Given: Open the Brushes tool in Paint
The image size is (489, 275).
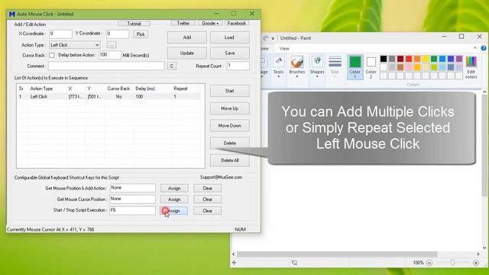Looking at the screenshot, I should click(x=297, y=66).
